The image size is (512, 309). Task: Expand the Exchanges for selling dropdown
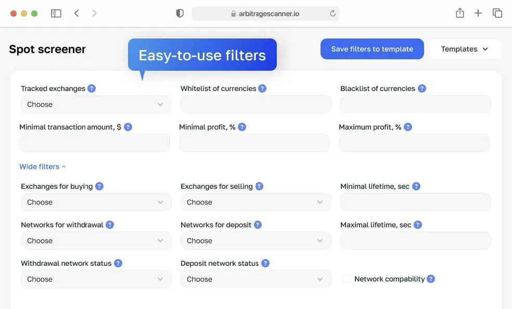[255, 202]
